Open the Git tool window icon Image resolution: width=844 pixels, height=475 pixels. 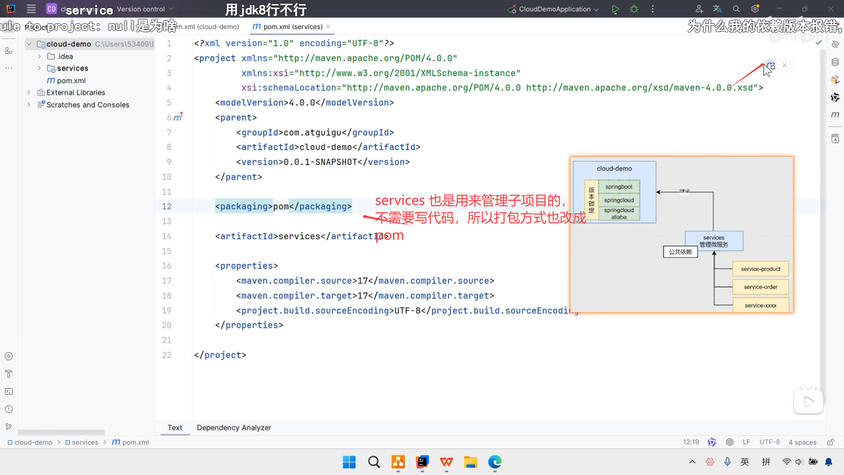tap(9, 427)
